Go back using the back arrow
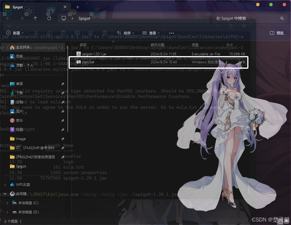Image resolution: width=291 pixels, height=225 pixels. 8,18
